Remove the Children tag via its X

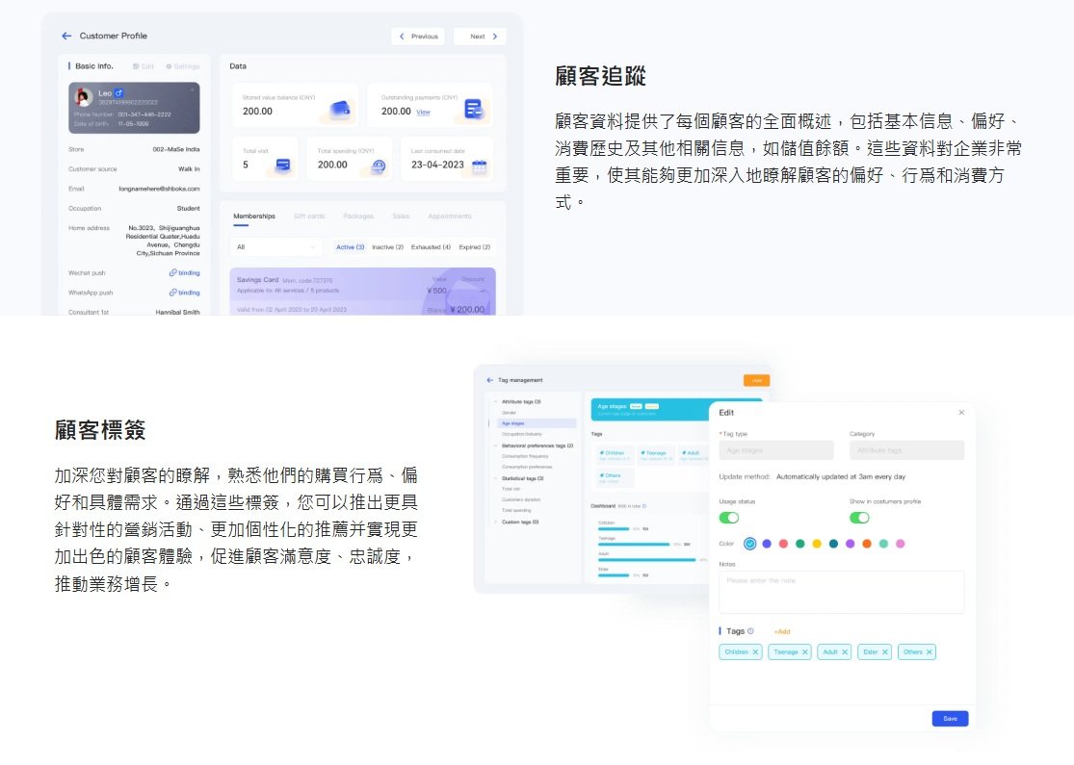pos(755,652)
